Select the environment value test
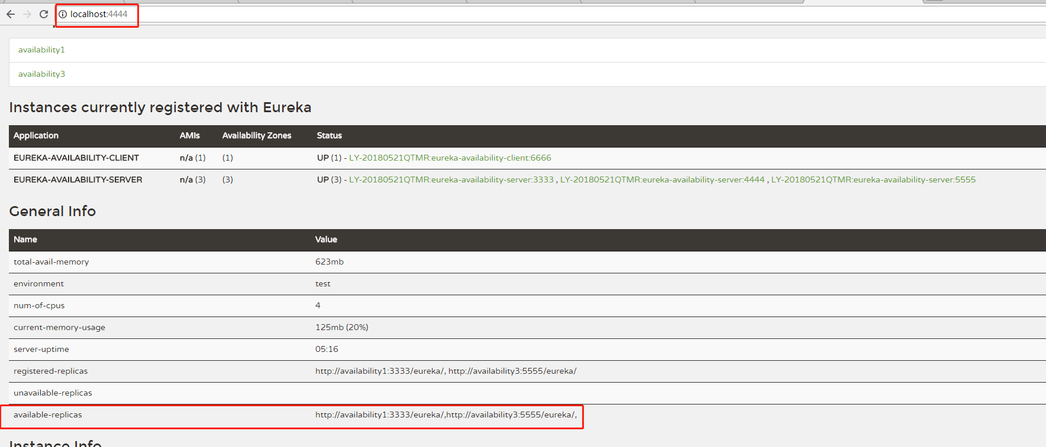This screenshot has width=1046, height=447. point(323,283)
